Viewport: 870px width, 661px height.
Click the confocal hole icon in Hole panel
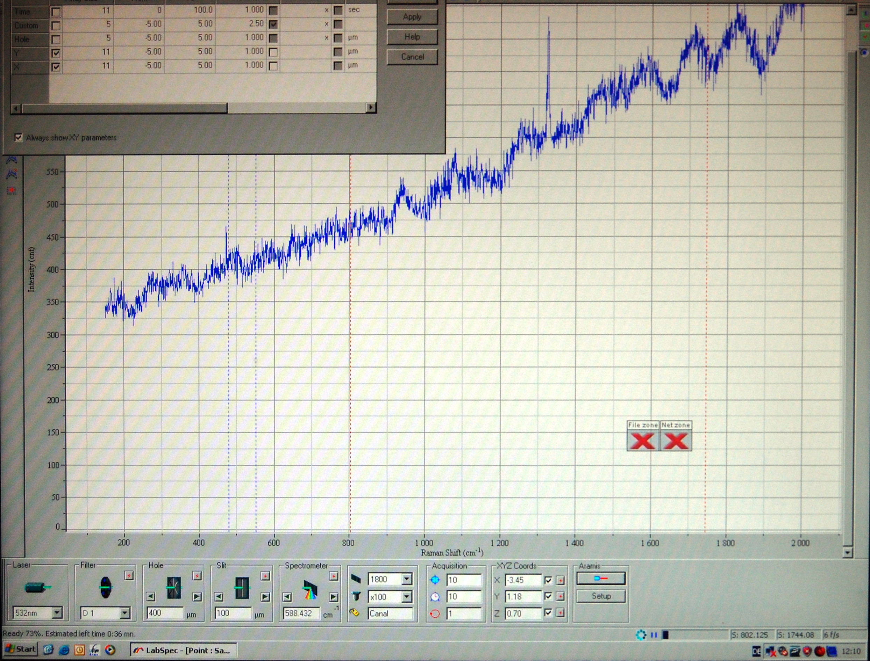pos(174,587)
